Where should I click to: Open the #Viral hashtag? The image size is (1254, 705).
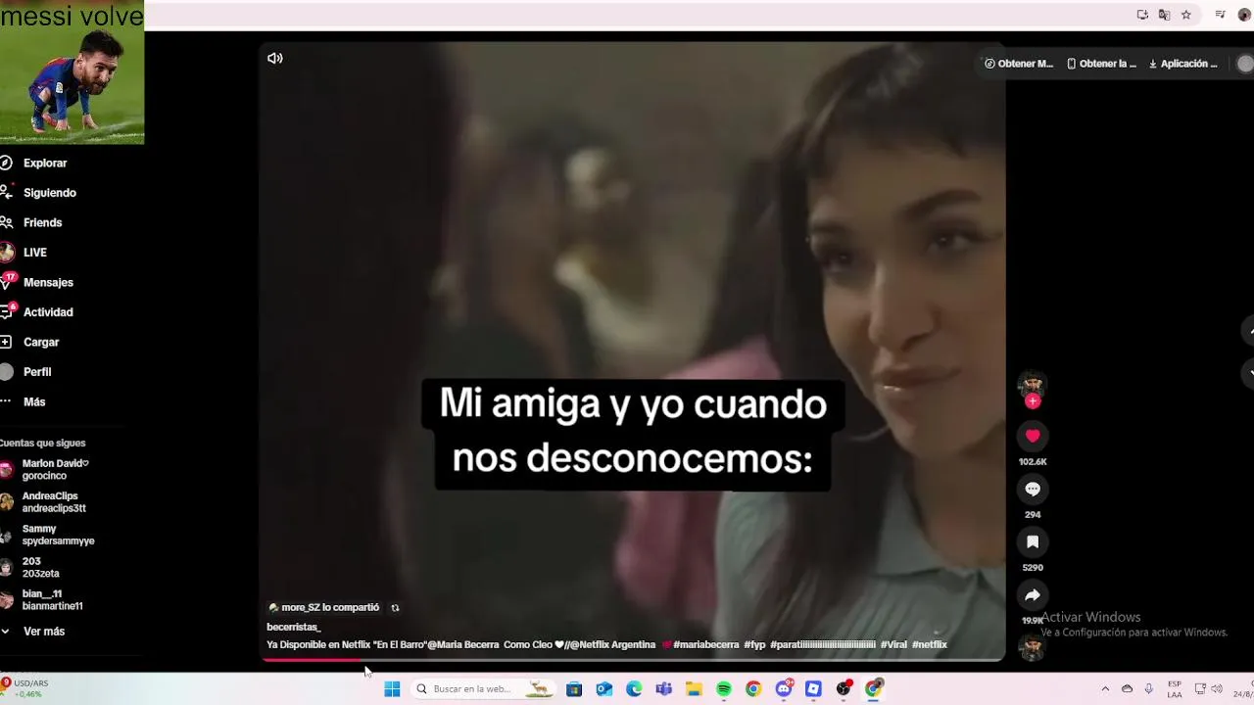point(893,644)
